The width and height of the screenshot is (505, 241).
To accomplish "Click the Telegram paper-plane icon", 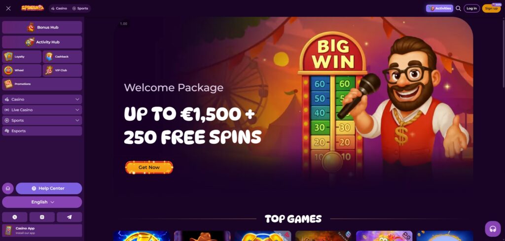I will (x=69, y=217).
